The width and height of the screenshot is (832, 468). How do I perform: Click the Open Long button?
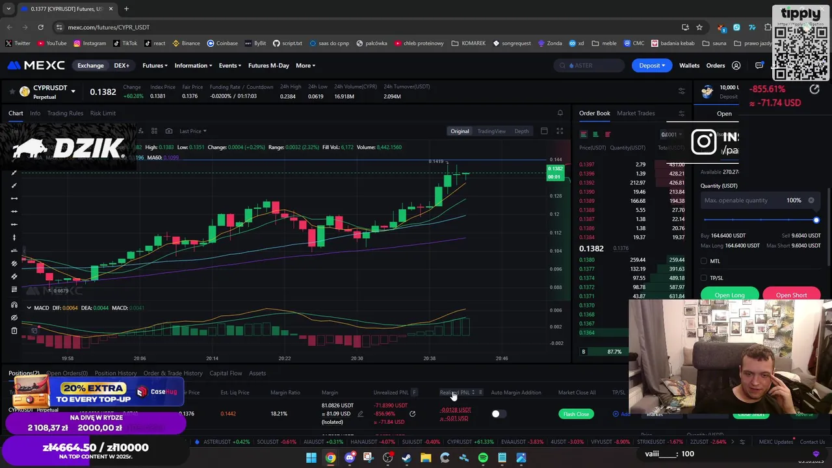(x=730, y=294)
